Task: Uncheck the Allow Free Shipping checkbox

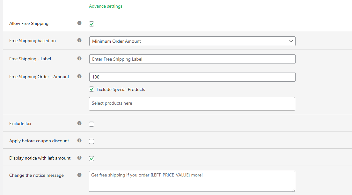Action: pos(92,24)
